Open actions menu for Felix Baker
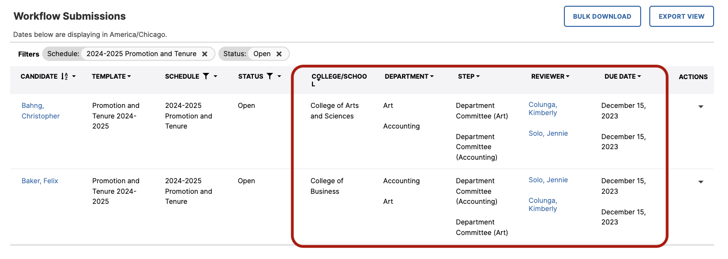Viewport: 728px width, 259px height. click(701, 182)
